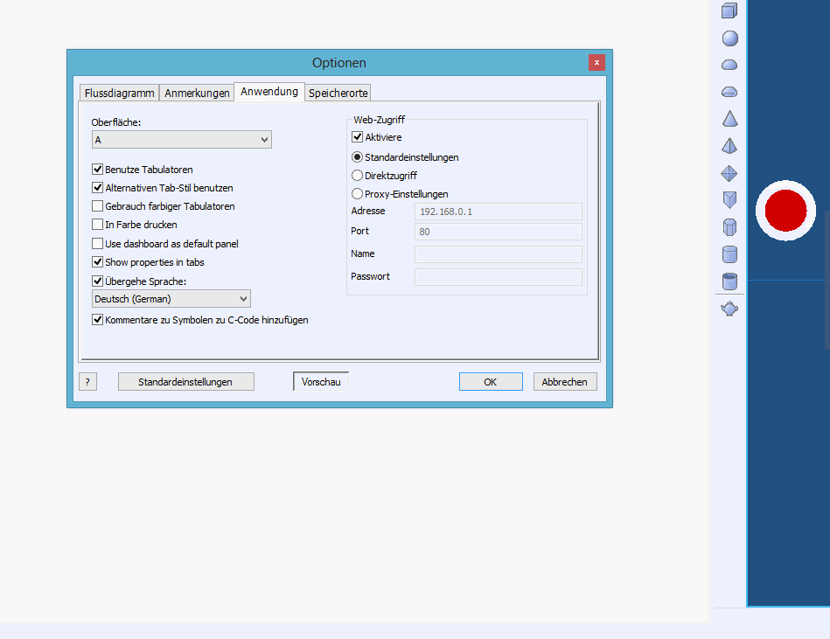Click the question mark help button
The width and height of the screenshot is (830, 639).
click(87, 382)
